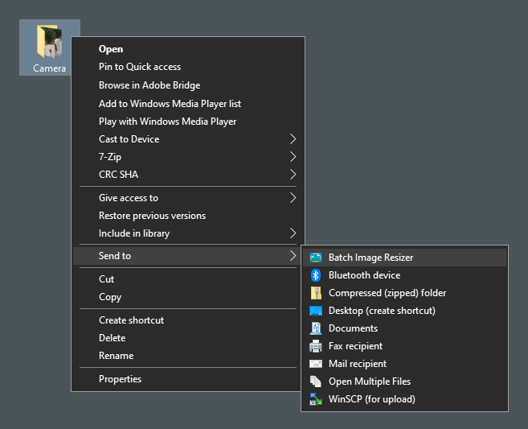
Task: Click the Send to submenu arrow
Action: point(293,256)
